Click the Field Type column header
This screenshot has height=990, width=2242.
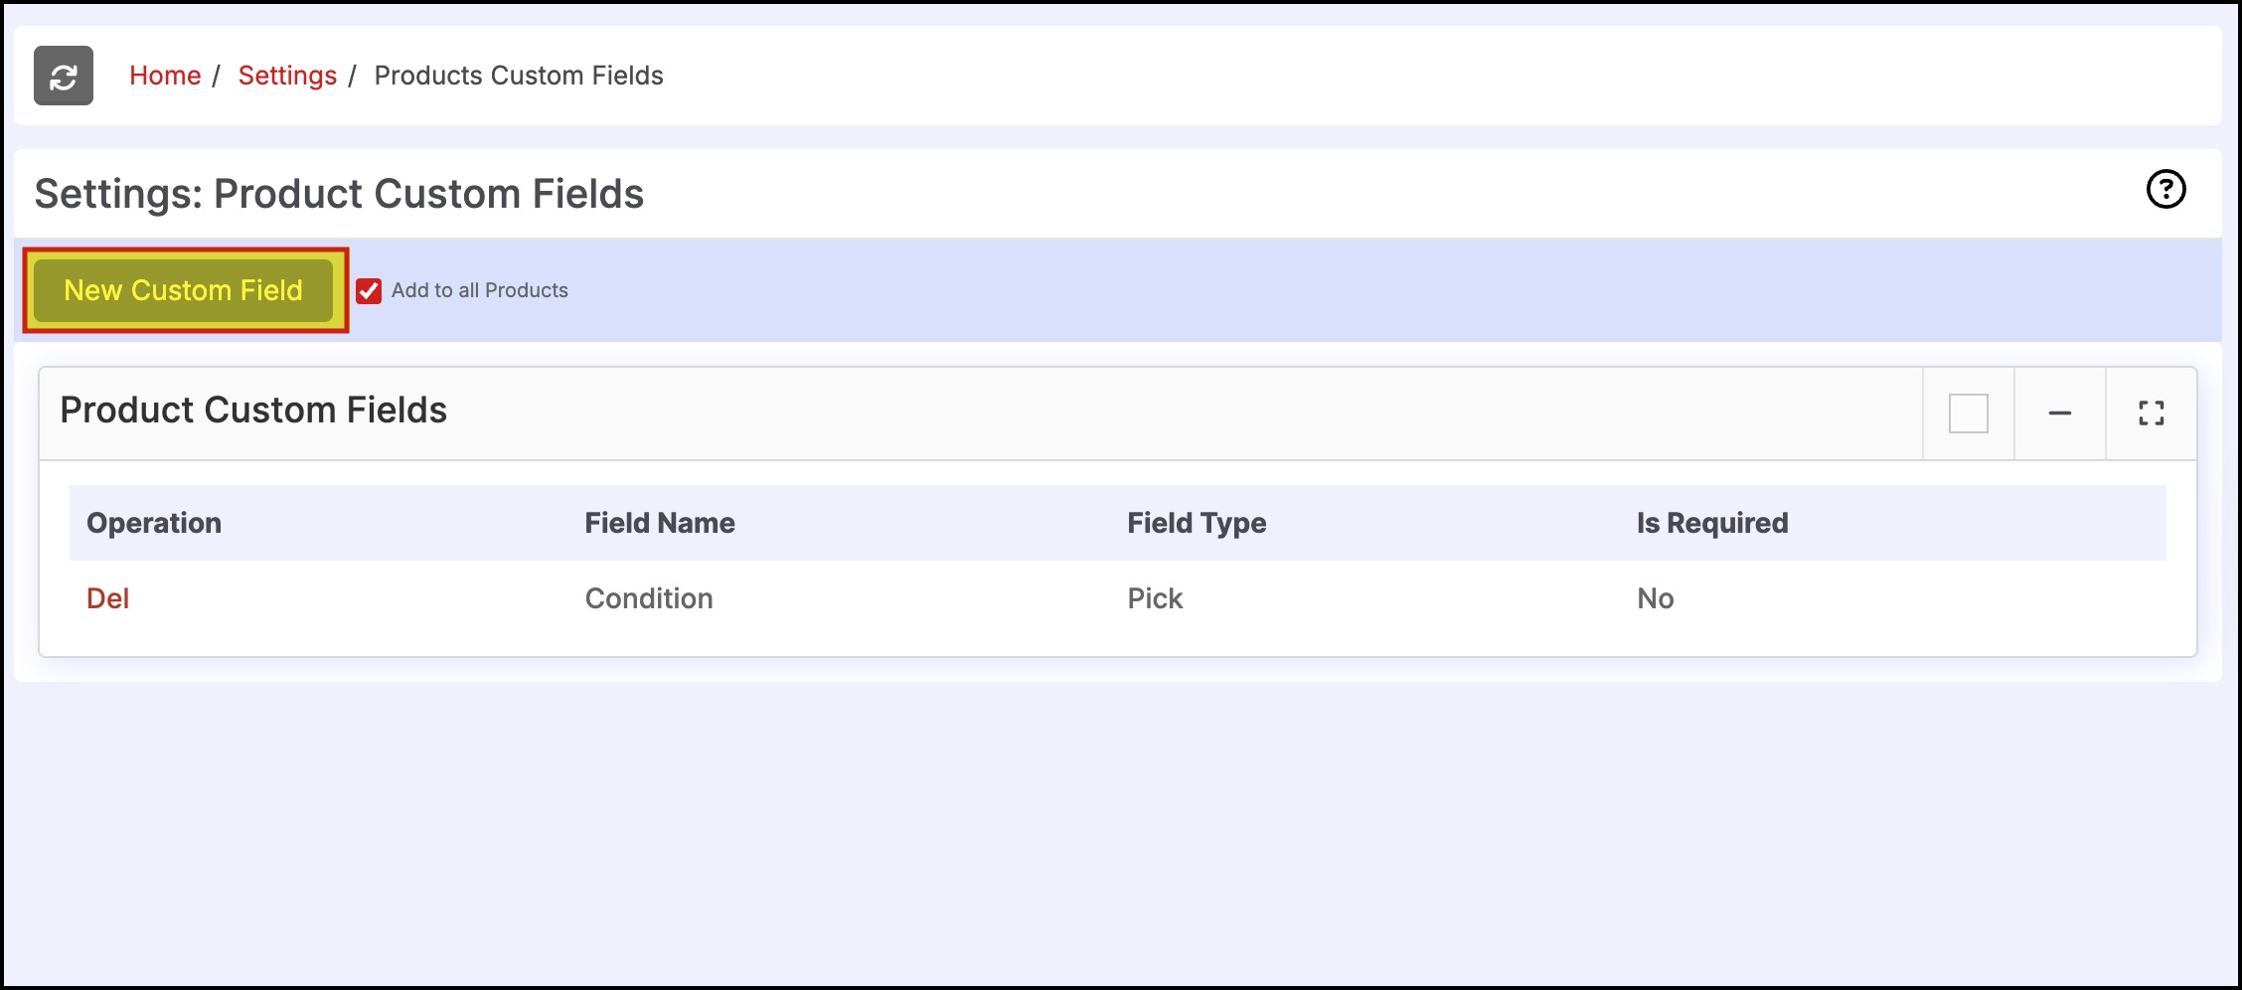[1197, 523]
